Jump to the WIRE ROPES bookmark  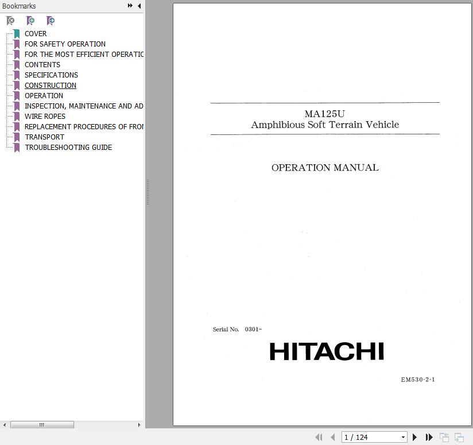click(45, 116)
